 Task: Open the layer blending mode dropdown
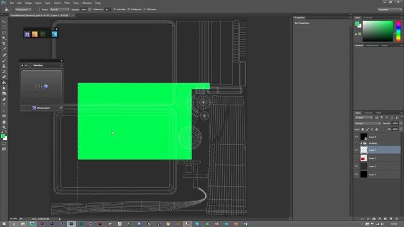(367, 124)
